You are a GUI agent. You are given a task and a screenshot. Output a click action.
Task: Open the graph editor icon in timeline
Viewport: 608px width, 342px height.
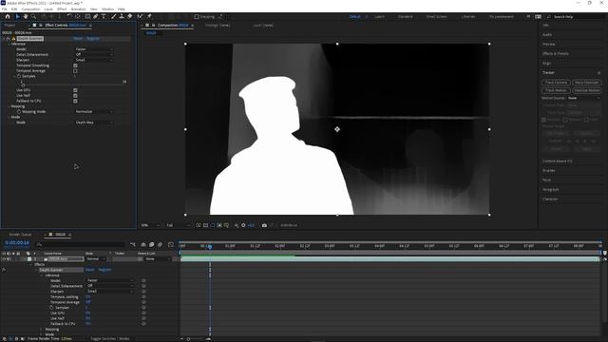point(171,244)
